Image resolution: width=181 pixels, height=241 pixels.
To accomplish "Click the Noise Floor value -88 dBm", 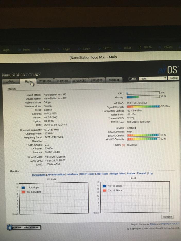I will point(131,114).
